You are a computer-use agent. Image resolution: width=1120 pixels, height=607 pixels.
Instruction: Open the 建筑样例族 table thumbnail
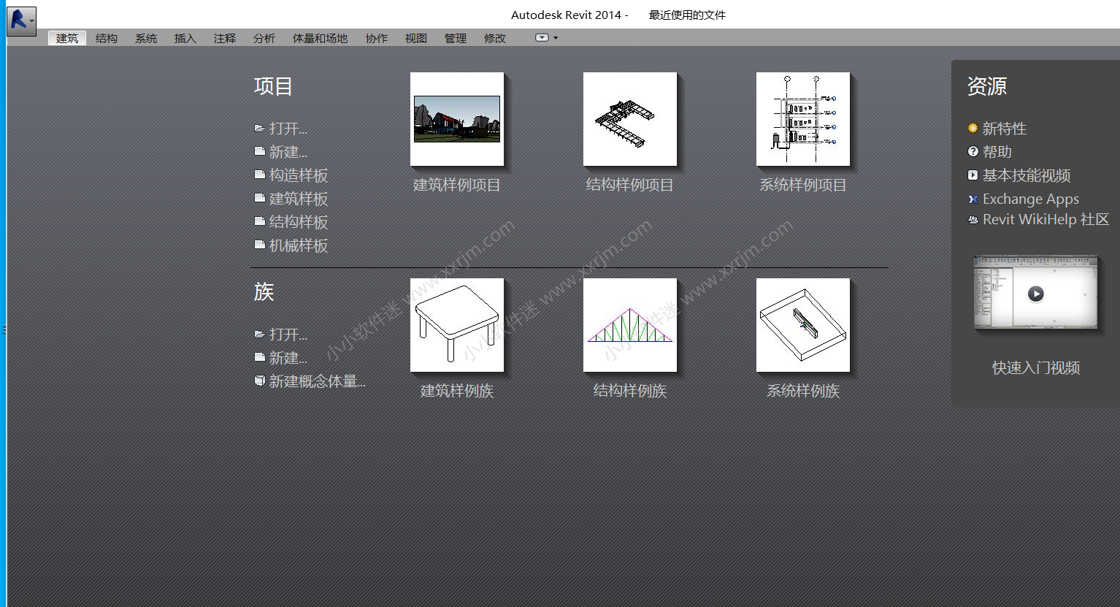point(457,325)
